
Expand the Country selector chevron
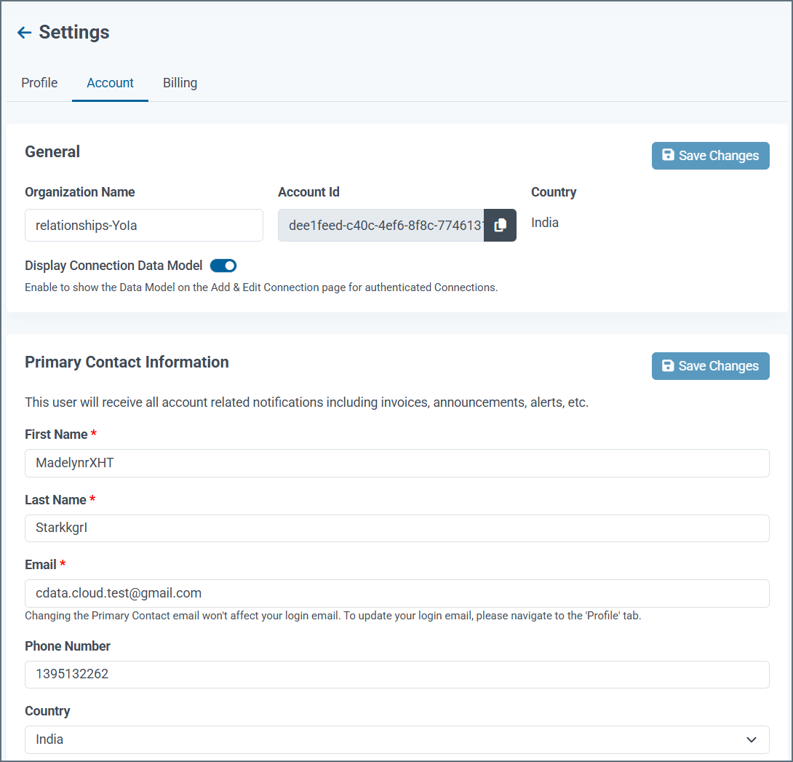click(751, 739)
